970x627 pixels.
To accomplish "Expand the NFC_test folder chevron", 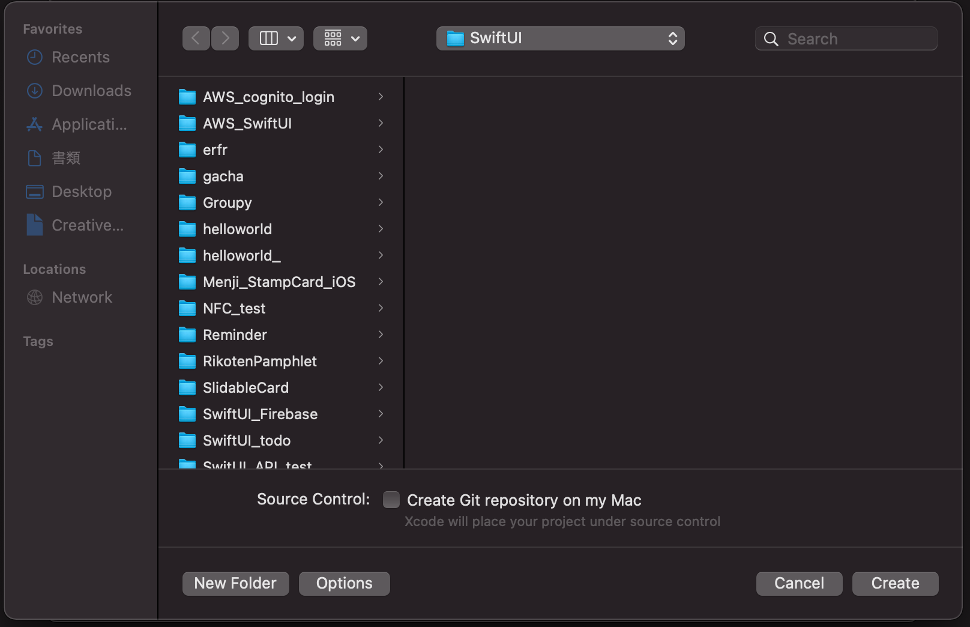I will point(381,308).
